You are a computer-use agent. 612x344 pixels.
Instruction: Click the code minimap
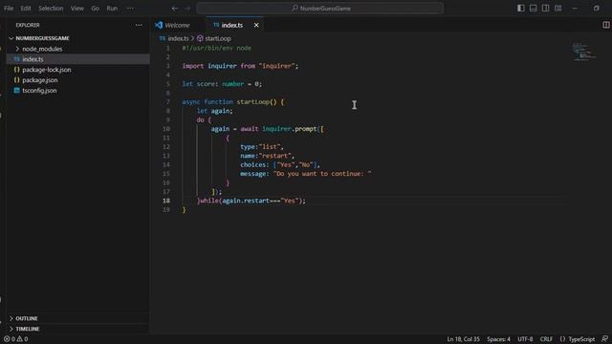[584, 52]
